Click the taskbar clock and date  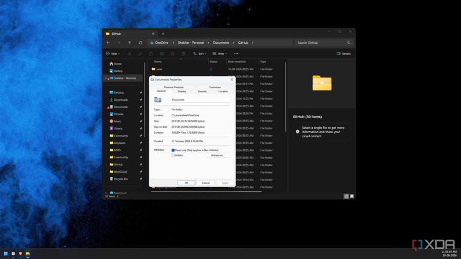pos(449,254)
